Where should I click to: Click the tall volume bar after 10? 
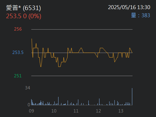58,101
